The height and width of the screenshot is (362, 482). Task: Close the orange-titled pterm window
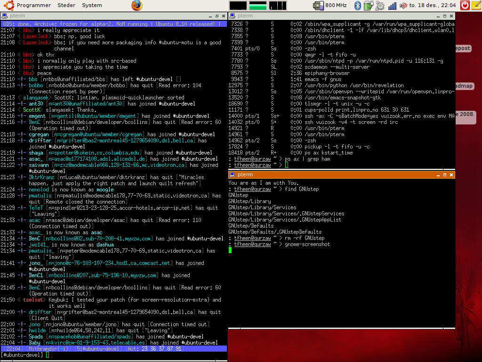pyautogui.click(x=451, y=175)
